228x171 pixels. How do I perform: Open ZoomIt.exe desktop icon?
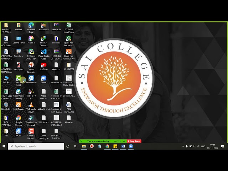(x=19, y=53)
